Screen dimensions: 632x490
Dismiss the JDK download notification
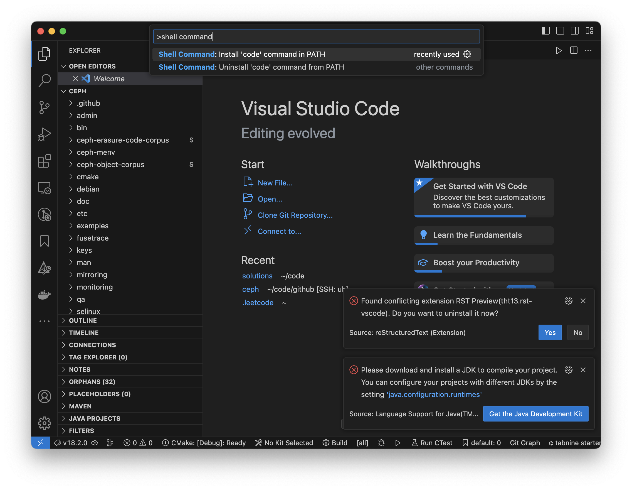[583, 370]
